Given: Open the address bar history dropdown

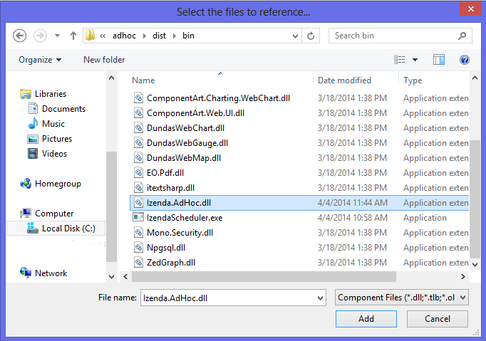Looking at the screenshot, I should pos(295,36).
